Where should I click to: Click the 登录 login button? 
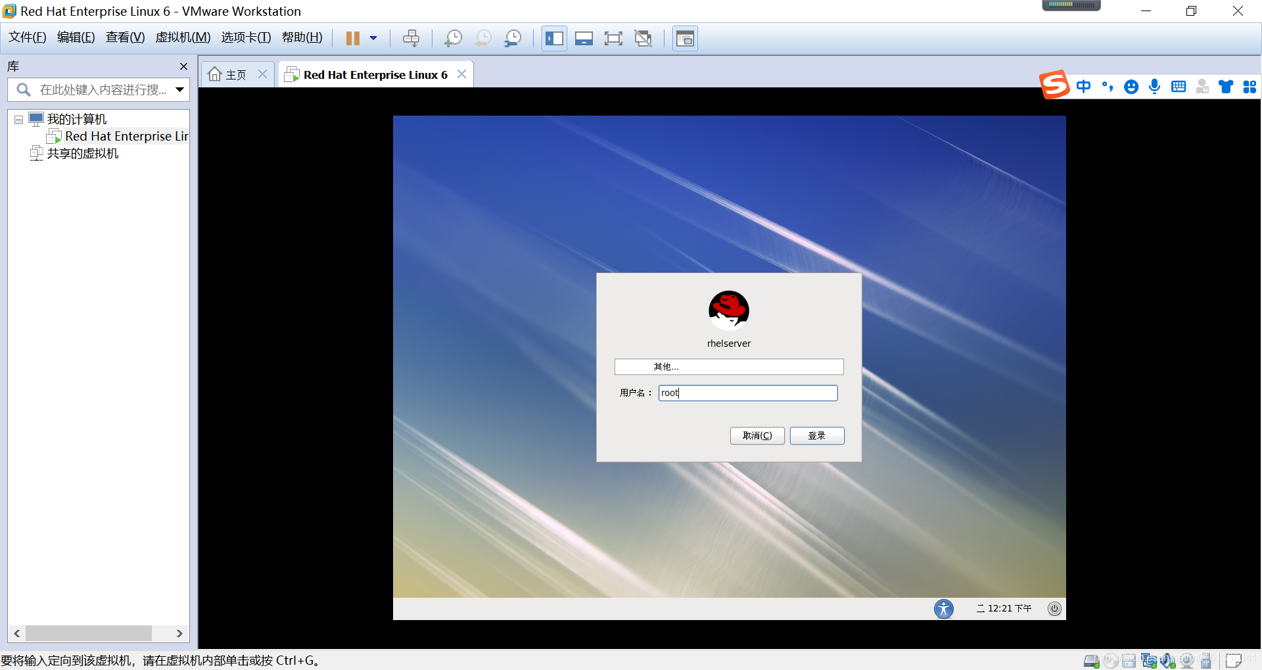pos(817,435)
